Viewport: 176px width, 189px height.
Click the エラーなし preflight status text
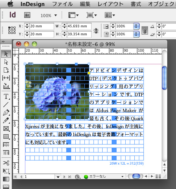point(97,176)
